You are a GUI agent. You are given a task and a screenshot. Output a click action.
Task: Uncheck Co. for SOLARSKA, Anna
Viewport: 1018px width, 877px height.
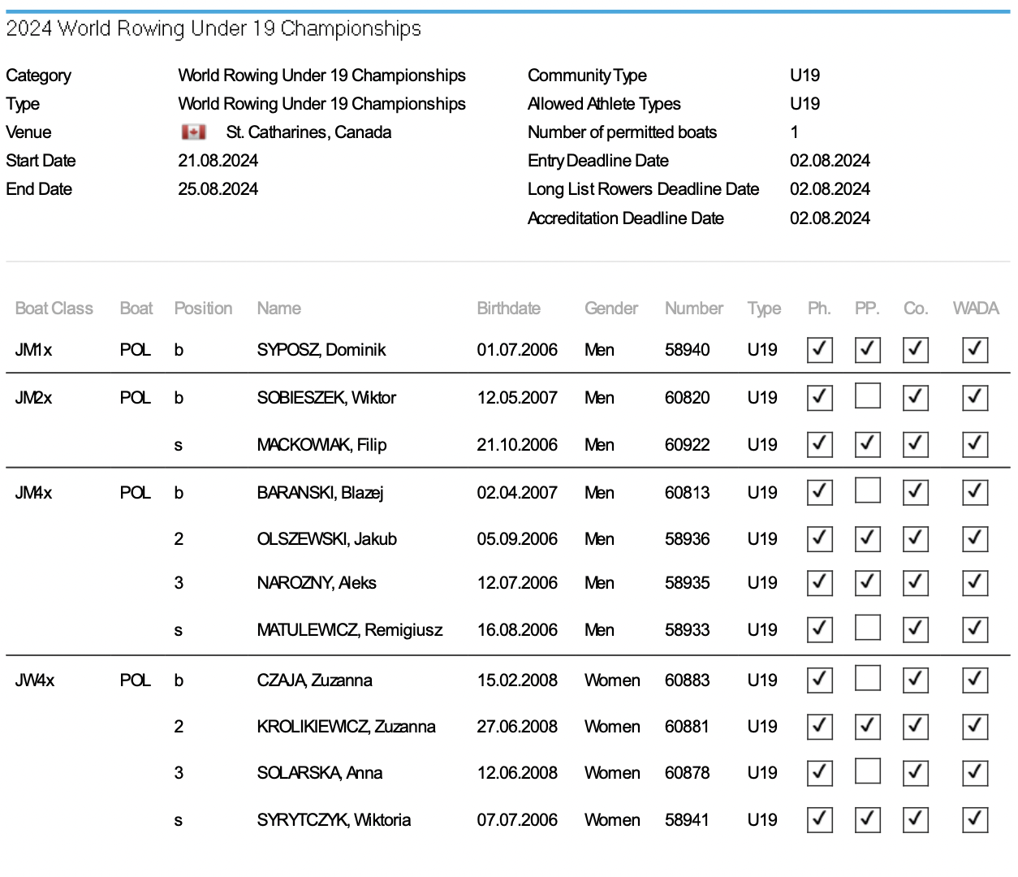916,772
